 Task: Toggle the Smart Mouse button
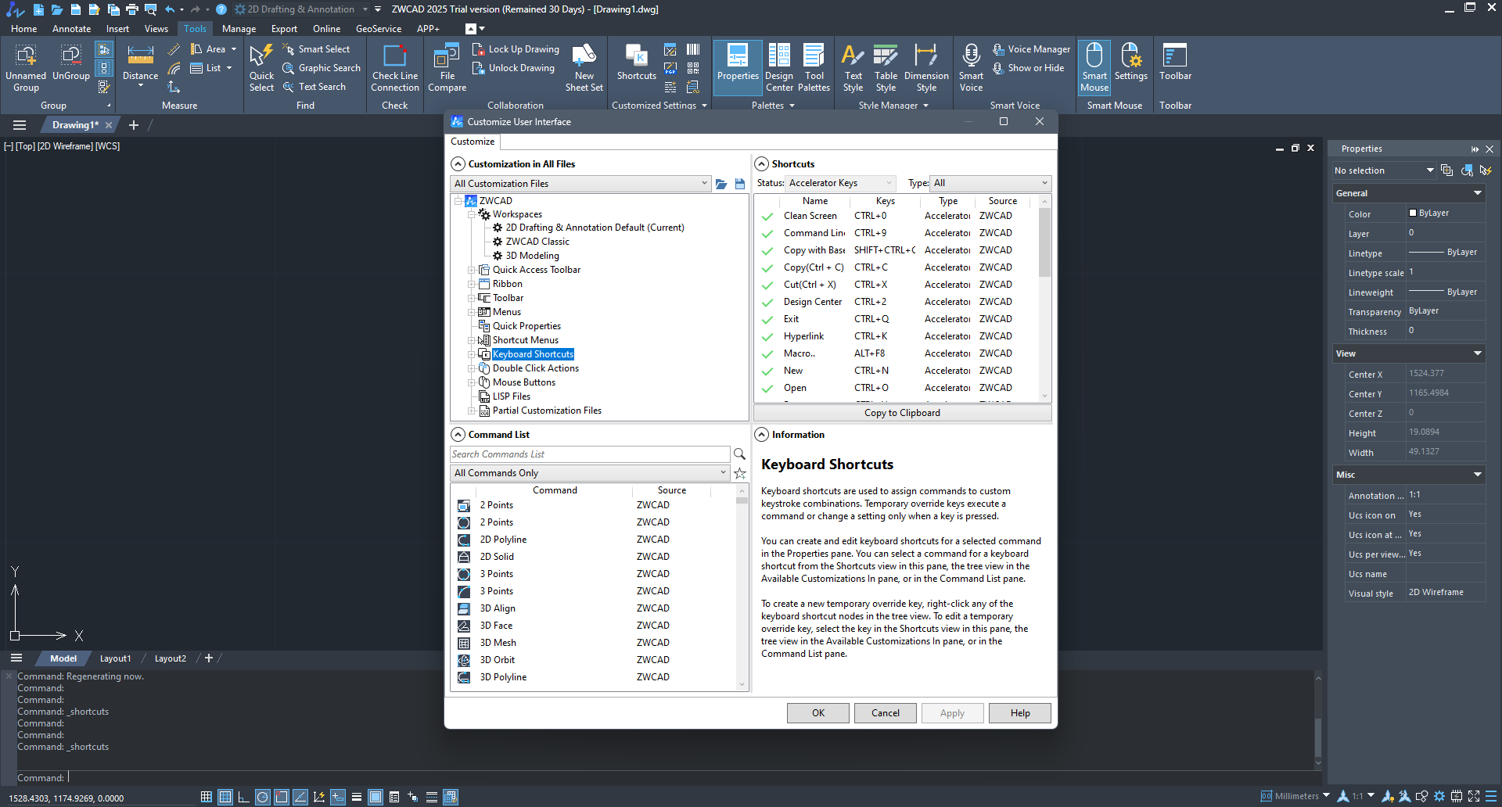pos(1094,68)
